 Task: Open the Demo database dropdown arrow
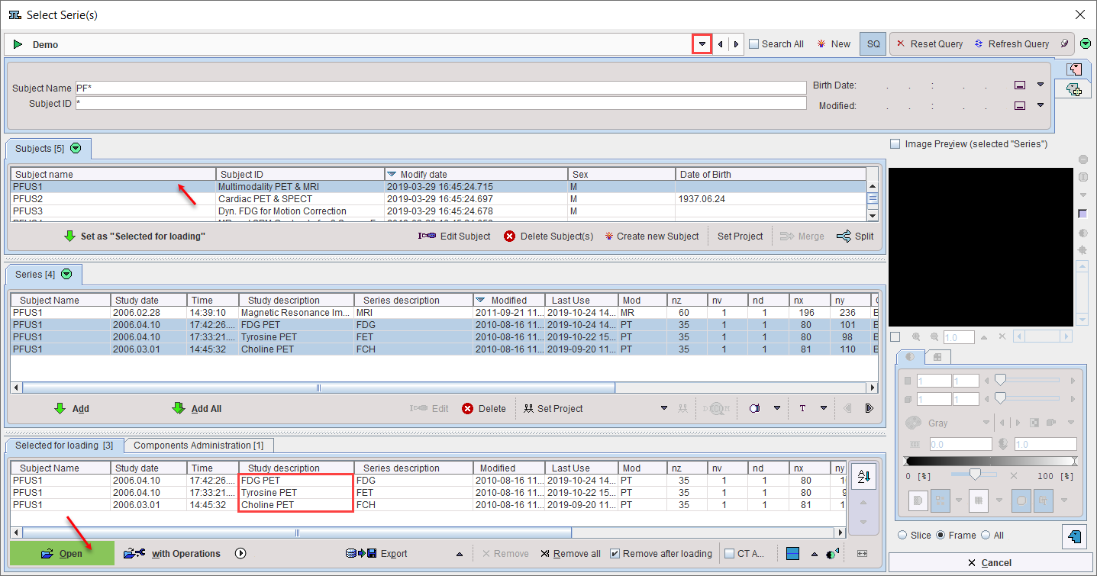(x=702, y=44)
